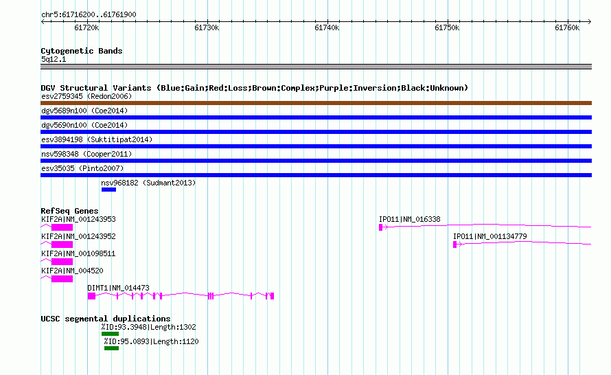Screen dimensions: 611x375
Task: Click the green bar for Length:1302 duplication
Action: coord(110,334)
